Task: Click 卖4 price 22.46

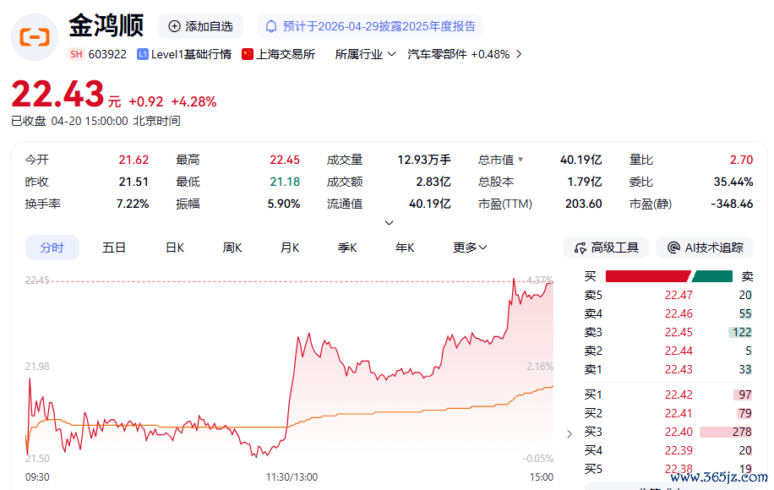Action: pos(679,313)
